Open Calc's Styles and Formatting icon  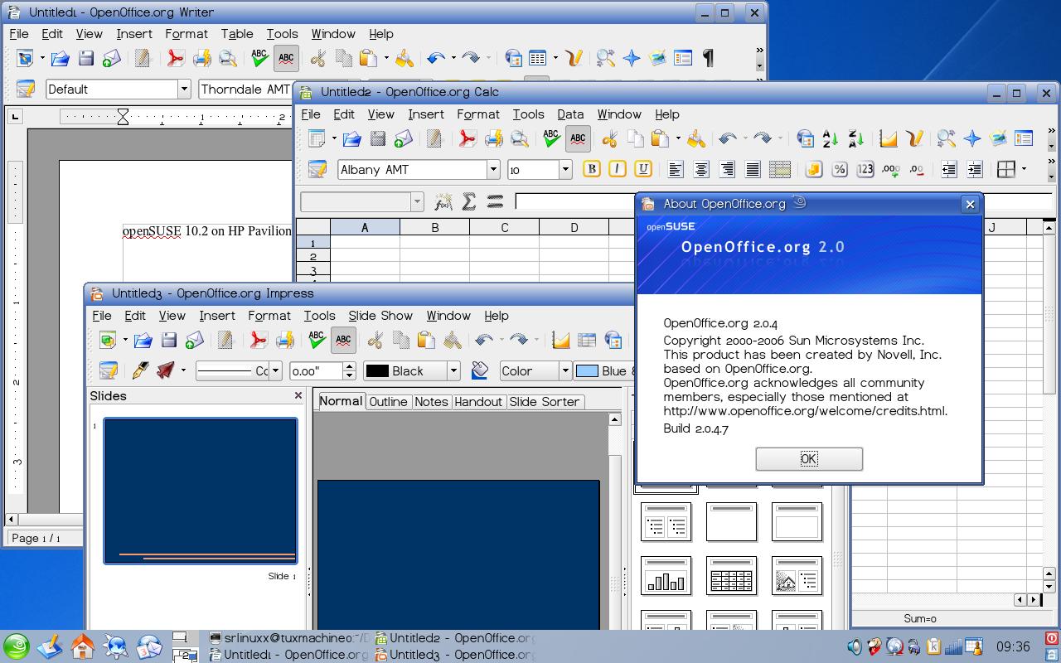317,169
